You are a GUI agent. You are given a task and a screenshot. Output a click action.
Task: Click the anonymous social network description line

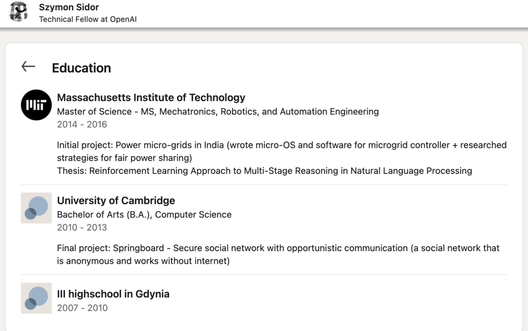143,261
